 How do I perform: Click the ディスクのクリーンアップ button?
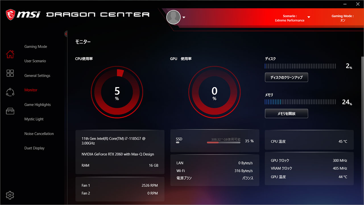point(286,77)
